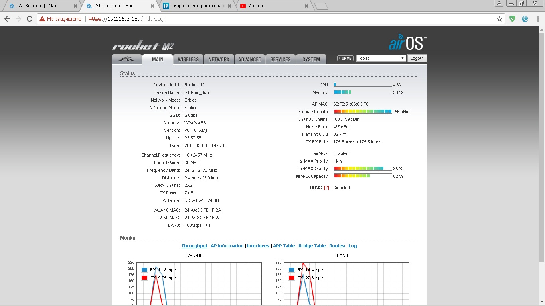Close the ST-Kom_dub tab

[x=153, y=6]
